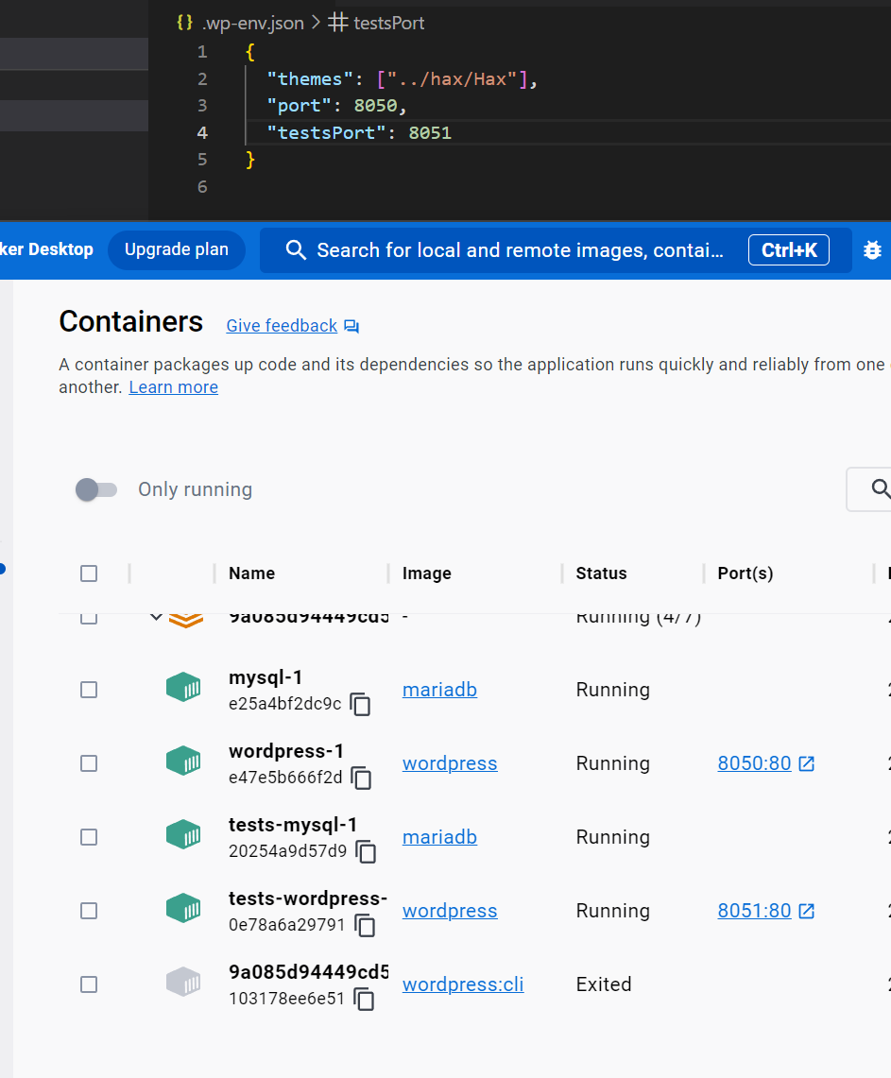This screenshot has height=1078, width=891.
Task: Open port 8050:80 external link icon
Action: pyautogui.click(x=807, y=763)
